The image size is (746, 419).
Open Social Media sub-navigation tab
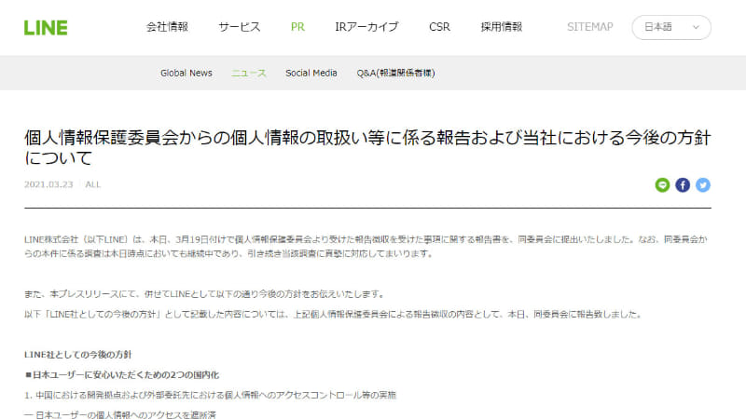(x=311, y=73)
